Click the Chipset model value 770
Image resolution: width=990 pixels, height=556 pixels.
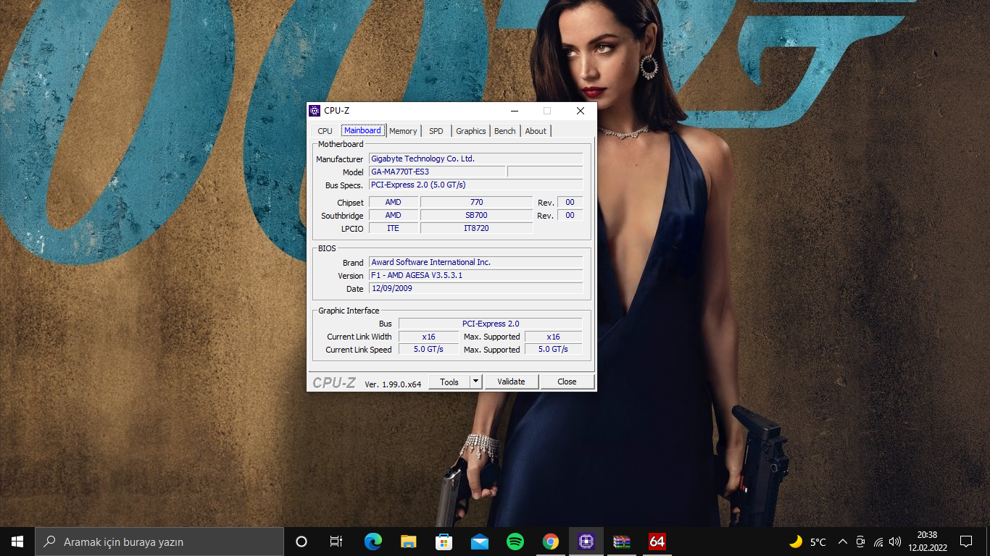tap(476, 202)
